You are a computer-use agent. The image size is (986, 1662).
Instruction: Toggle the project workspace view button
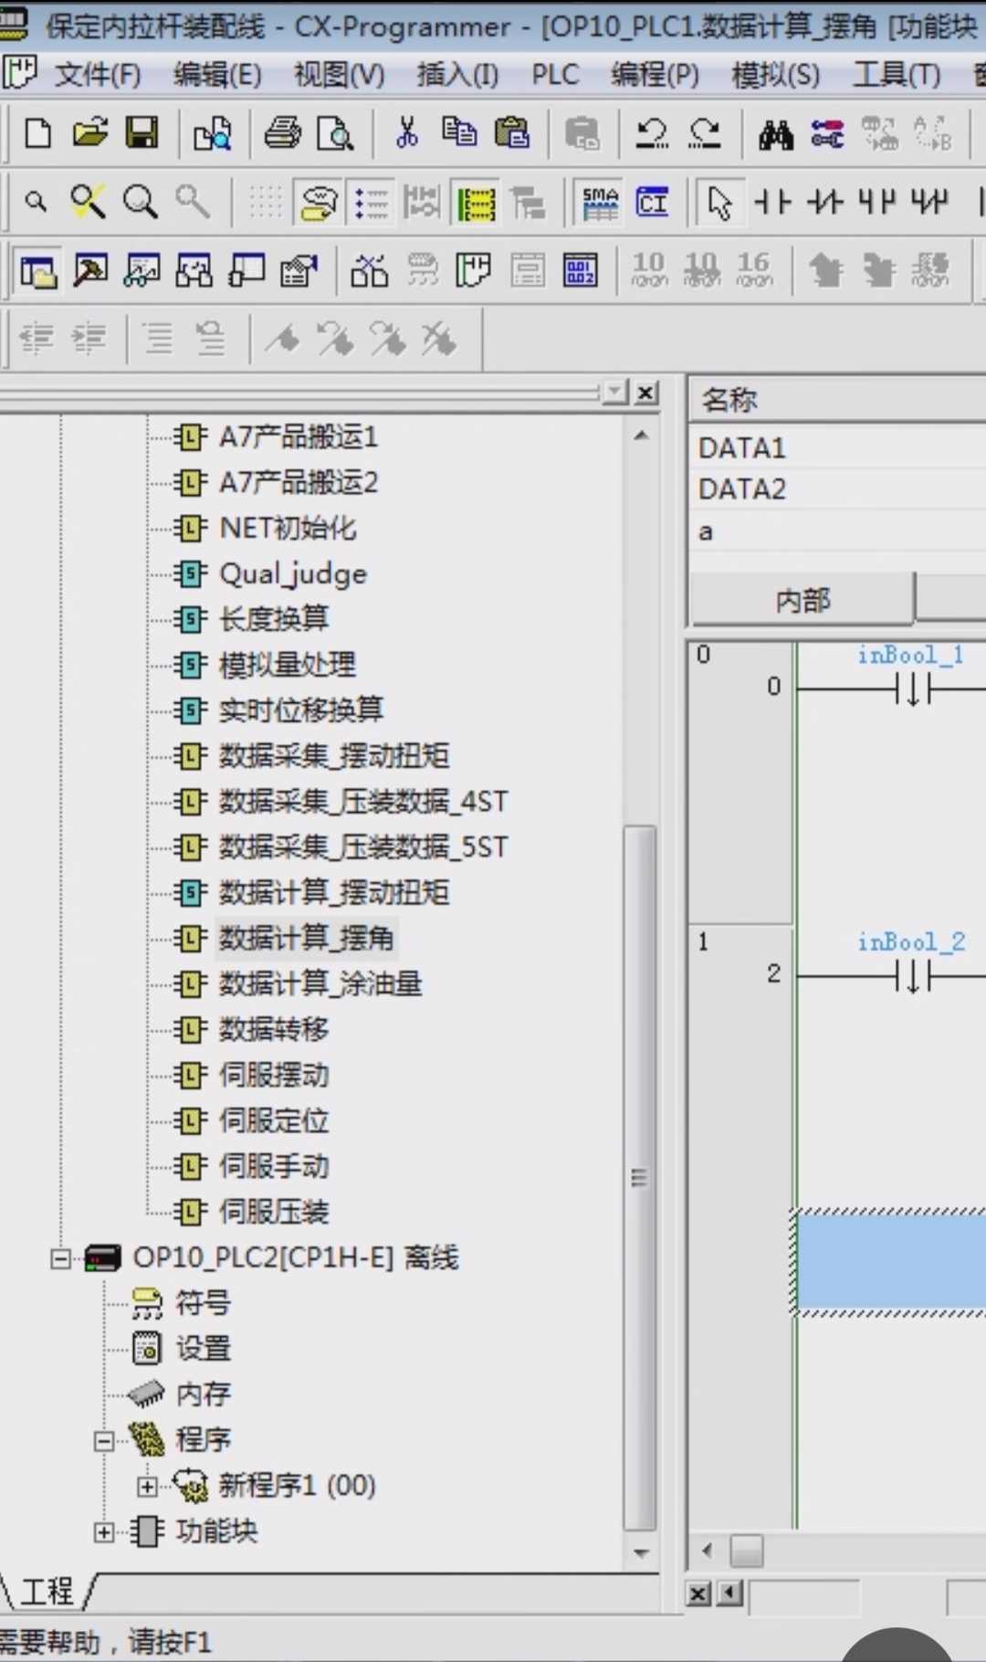[37, 271]
